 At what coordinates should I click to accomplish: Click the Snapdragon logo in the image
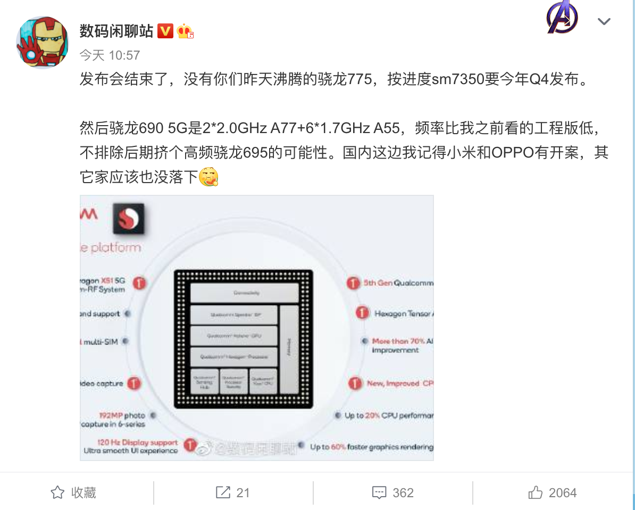tap(128, 218)
